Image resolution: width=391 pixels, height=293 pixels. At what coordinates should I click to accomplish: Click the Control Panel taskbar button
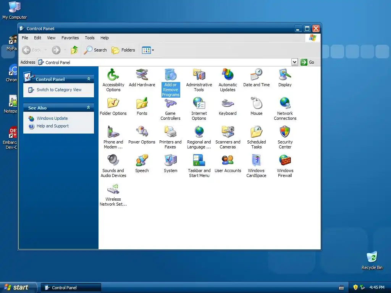click(71, 288)
